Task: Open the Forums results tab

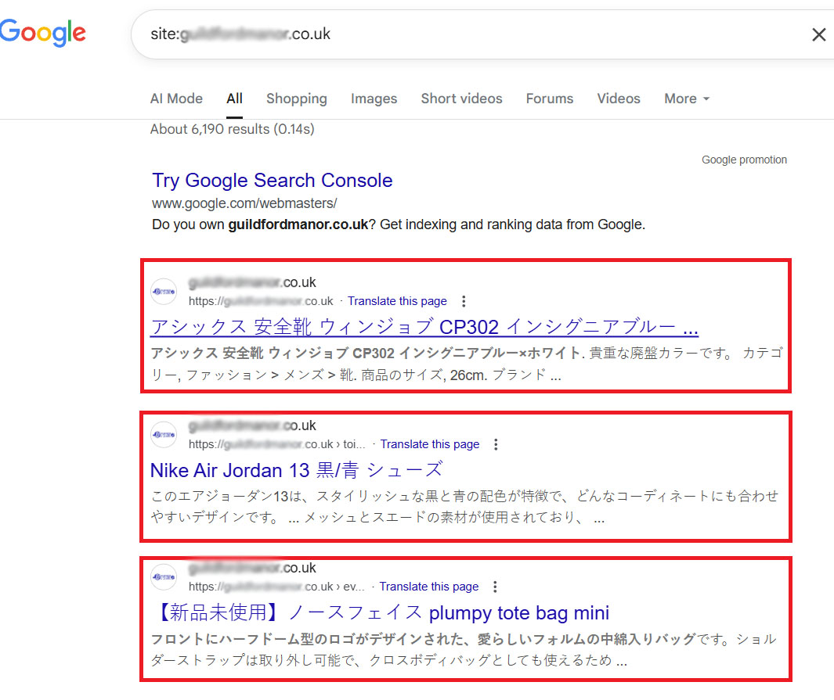Action: [x=549, y=99]
